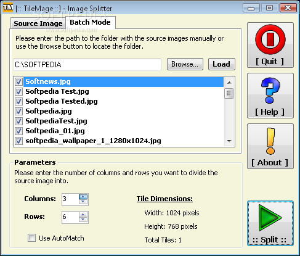Toggle softpedia_wallpaper_1_1280x1024.jpg checkbox

tap(18, 141)
